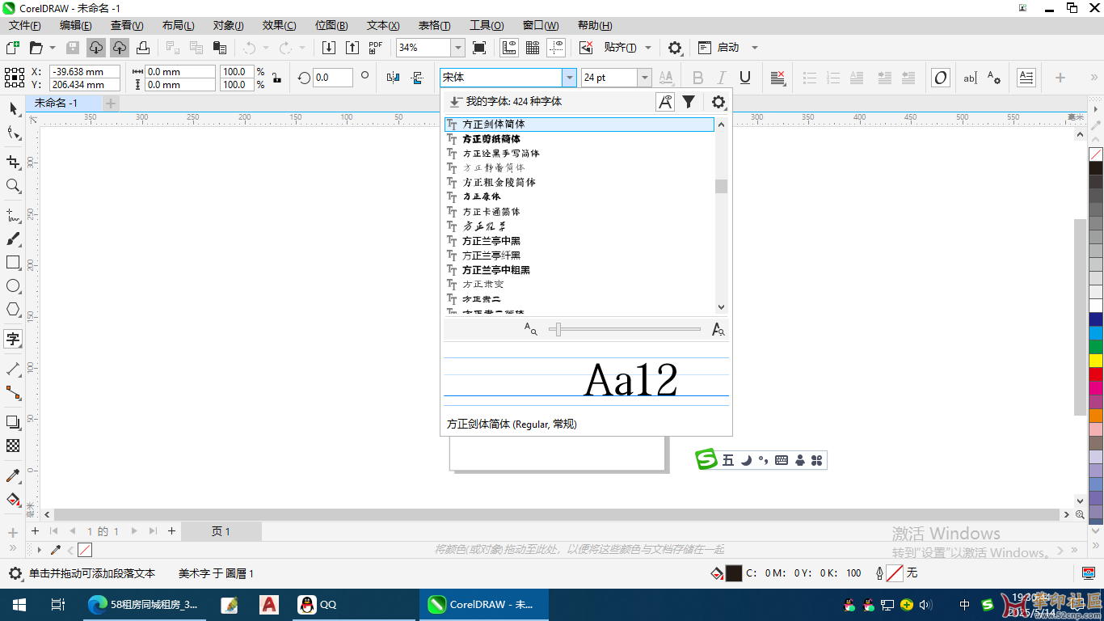Viewport: 1104px width, 621px height.
Task: Adjust the font preview size slider
Action: (x=558, y=329)
